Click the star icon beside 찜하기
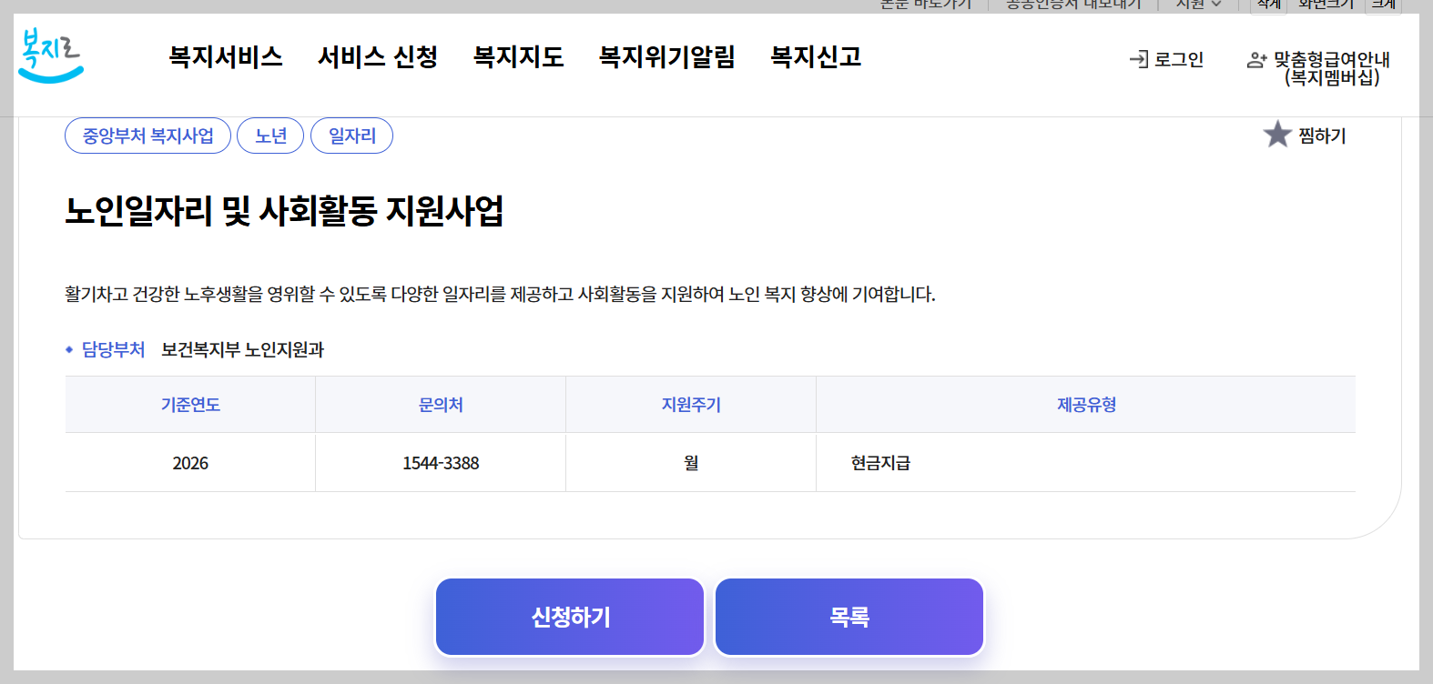Viewport: 1433px width, 684px height. click(x=1277, y=135)
